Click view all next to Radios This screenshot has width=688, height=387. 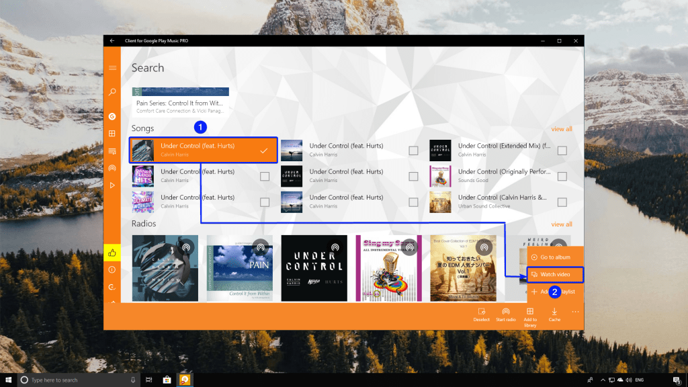point(561,224)
